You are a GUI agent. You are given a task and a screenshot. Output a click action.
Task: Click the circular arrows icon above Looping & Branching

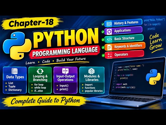pos(40,71)
